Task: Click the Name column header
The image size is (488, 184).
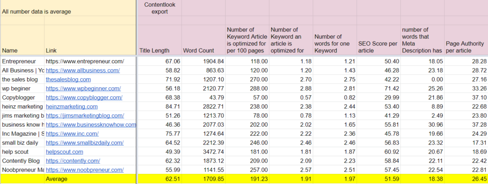Action: pyautogui.click(x=23, y=40)
